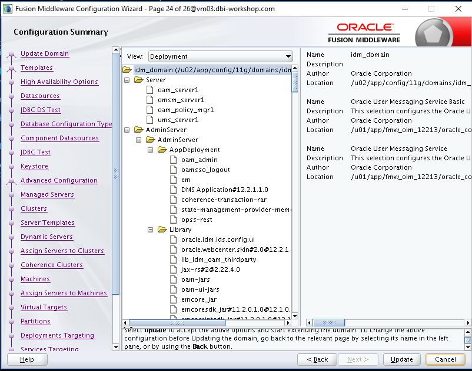The image size is (472, 371).
Task: Click the oam_admin document icon
Action: [x=174, y=160]
